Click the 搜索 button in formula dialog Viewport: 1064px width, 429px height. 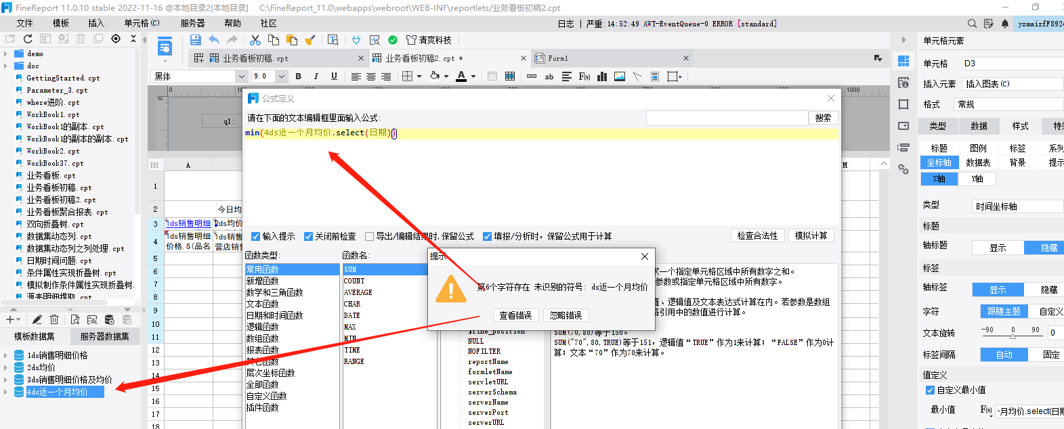[824, 118]
